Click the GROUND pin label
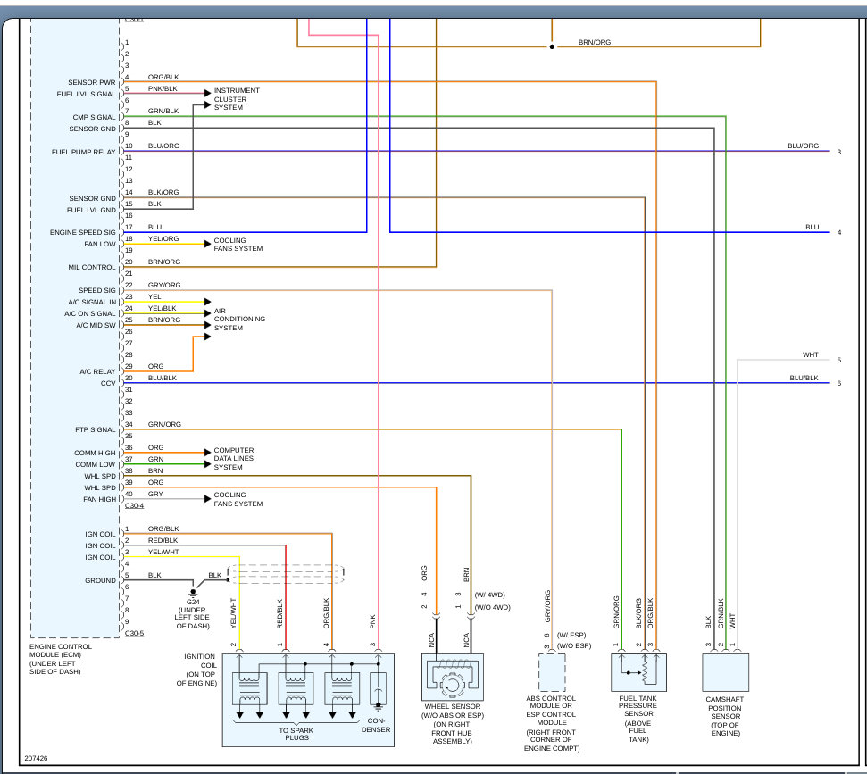The width and height of the screenshot is (867, 774). click(101, 580)
